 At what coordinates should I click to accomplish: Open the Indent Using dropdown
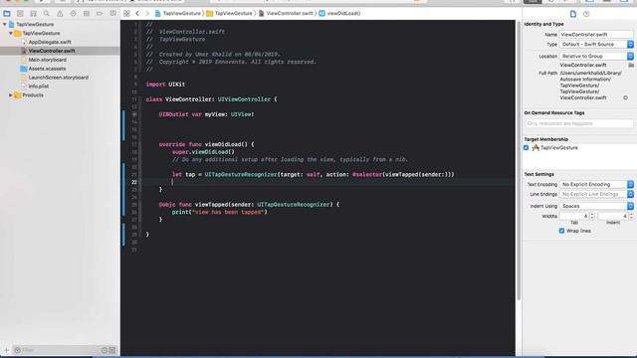click(596, 206)
